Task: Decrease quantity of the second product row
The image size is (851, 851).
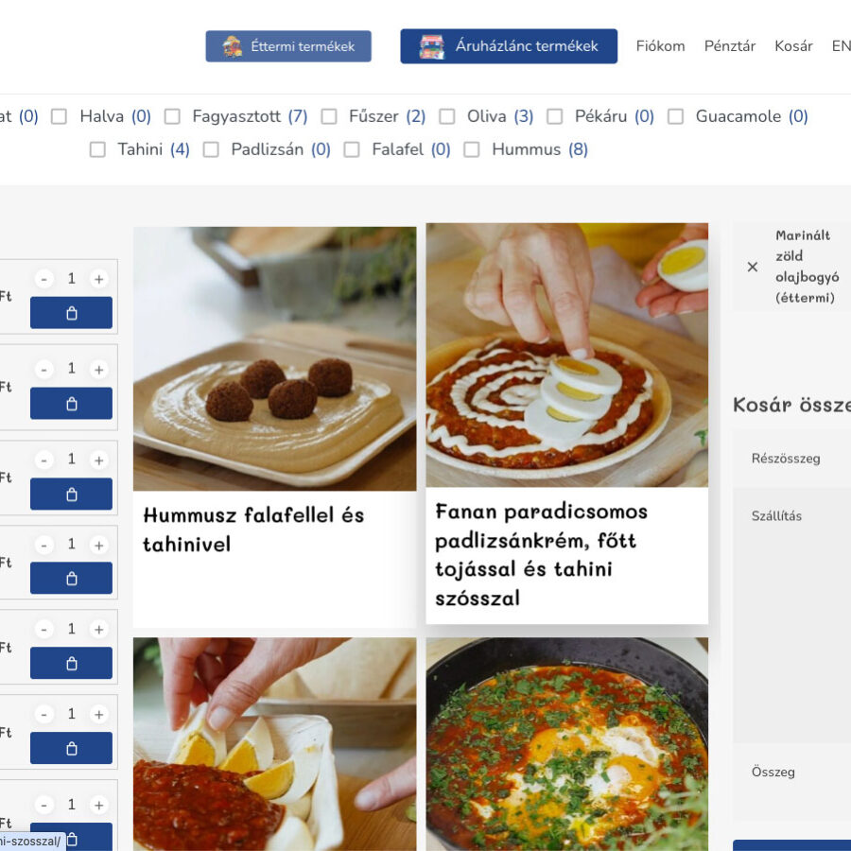Action: [x=44, y=370]
